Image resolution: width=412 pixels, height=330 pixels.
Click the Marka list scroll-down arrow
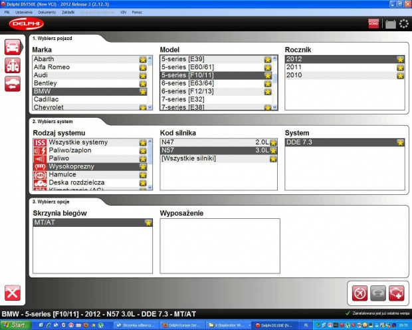[150, 107]
